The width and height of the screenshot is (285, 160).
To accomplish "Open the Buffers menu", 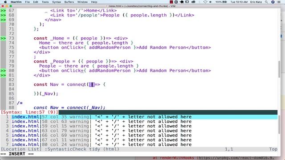I will click(x=69, y=2).
